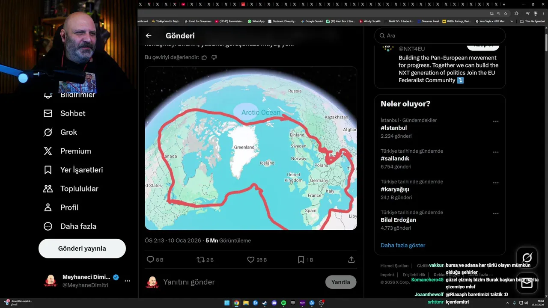
Task: Open the floating messages envelope button
Action: [527, 283]
